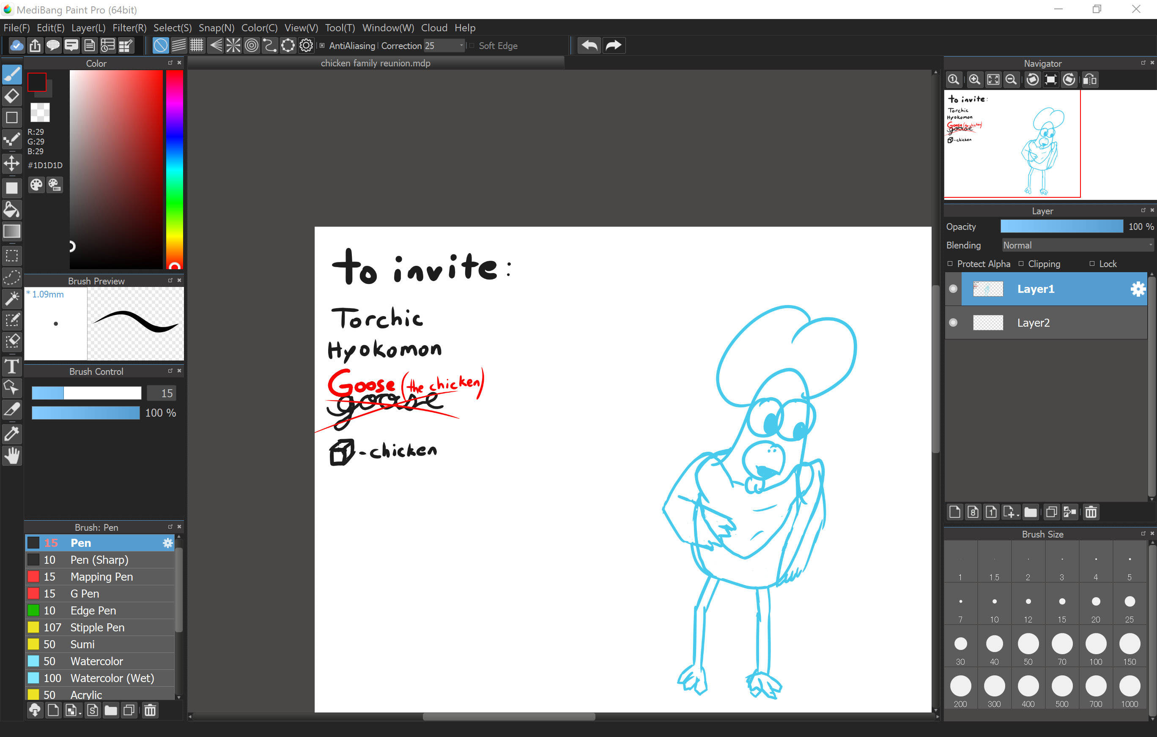Open Layer1 settings gear
Screen dimensions: 1157x737
pyautogui.click(x=1138, y=289)
